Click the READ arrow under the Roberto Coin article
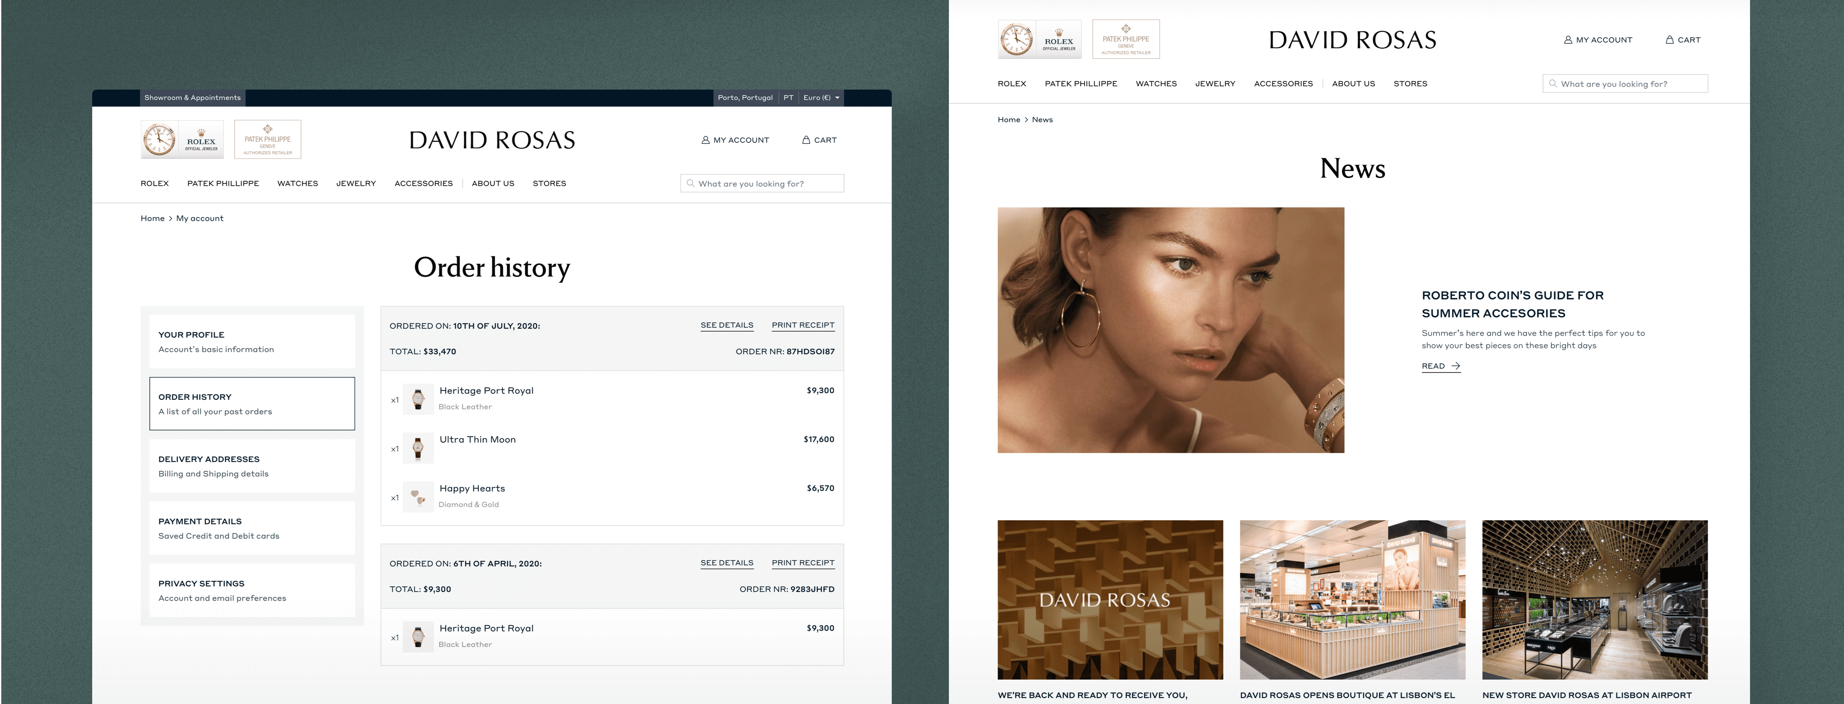 1455,367
